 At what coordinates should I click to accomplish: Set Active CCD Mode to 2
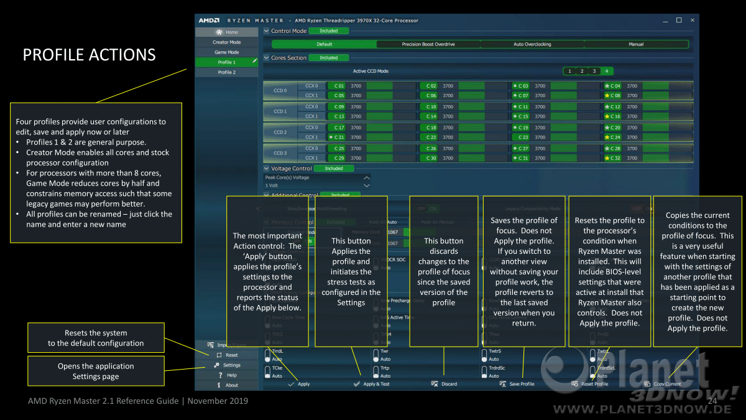point(582,71)
